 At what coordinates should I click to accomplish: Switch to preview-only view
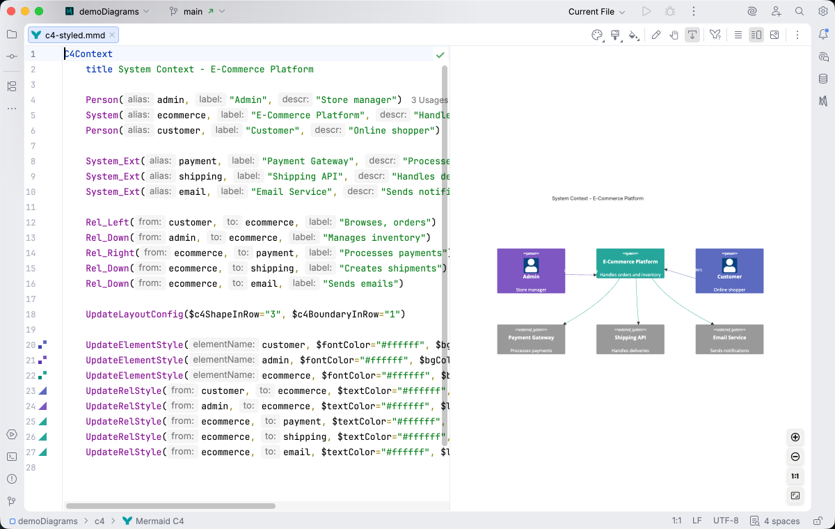point(774,35)
